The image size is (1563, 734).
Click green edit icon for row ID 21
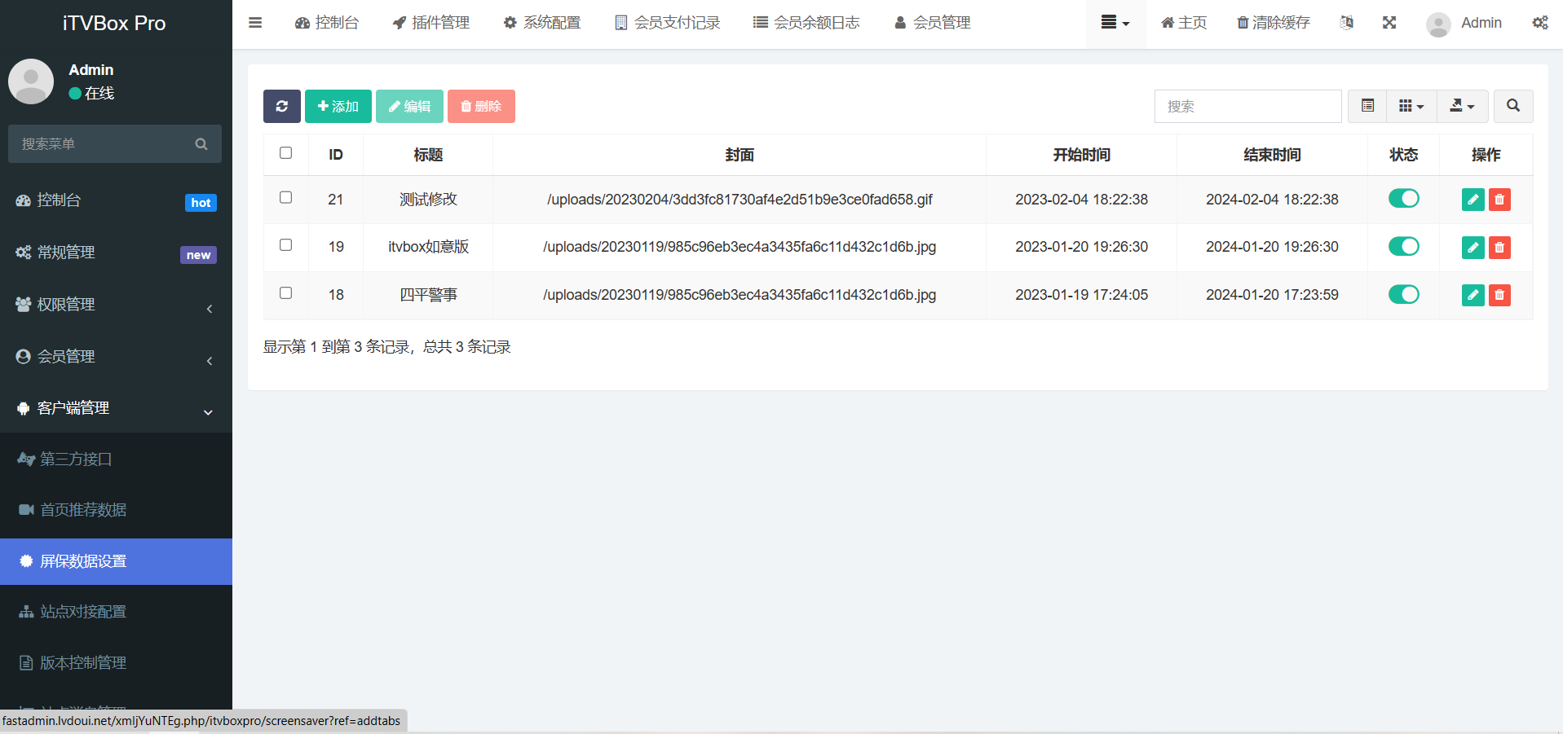coord(1472,200)
